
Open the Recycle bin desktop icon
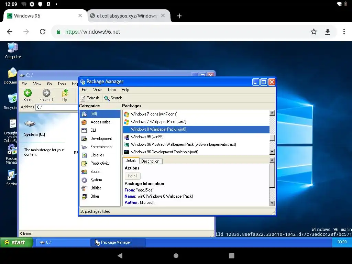12,99
